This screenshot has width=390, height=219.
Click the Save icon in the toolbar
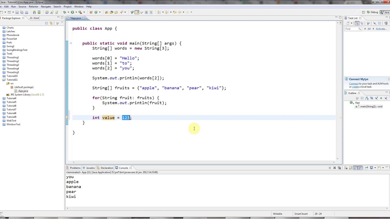[17, 12]
